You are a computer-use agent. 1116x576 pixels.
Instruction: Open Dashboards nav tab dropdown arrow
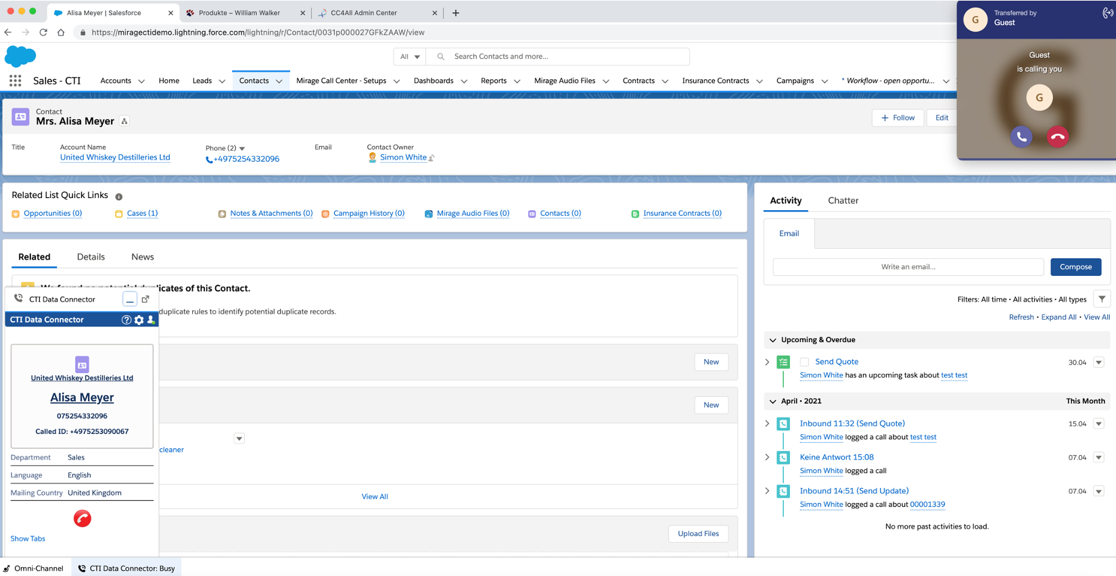point(464,81)
